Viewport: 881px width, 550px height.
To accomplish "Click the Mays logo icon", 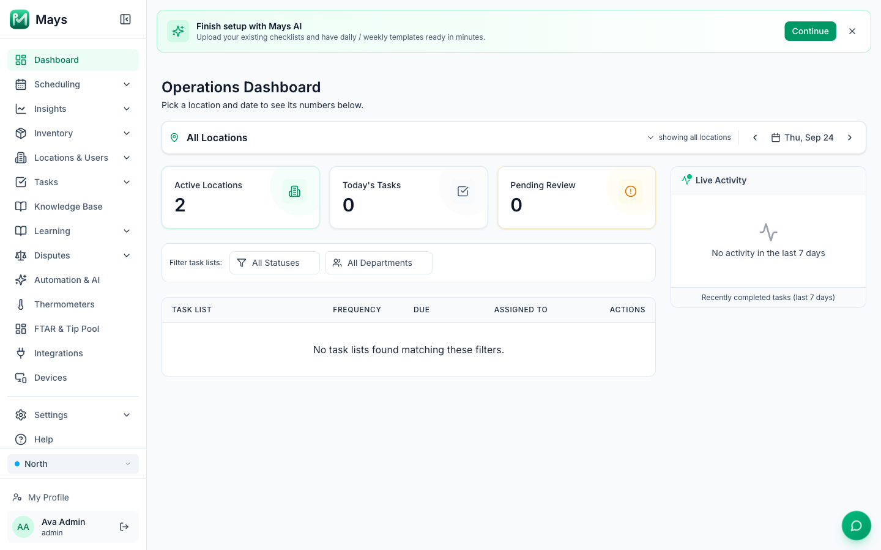I will tap(20, 20).
